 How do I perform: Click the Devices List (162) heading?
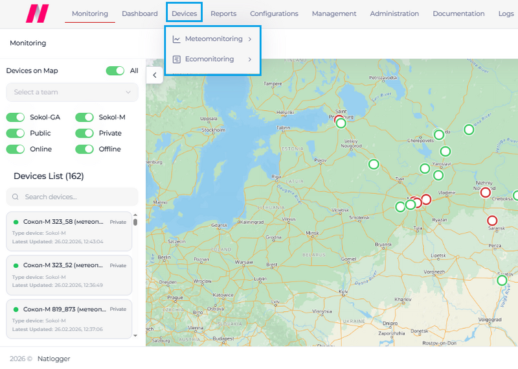click(x=49, y=176)
